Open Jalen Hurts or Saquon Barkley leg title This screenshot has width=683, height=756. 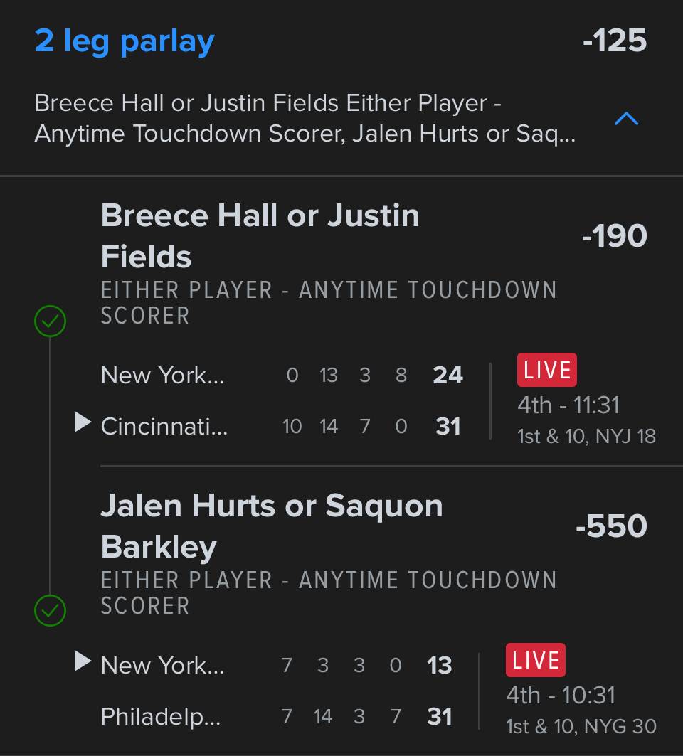(272, 526)
